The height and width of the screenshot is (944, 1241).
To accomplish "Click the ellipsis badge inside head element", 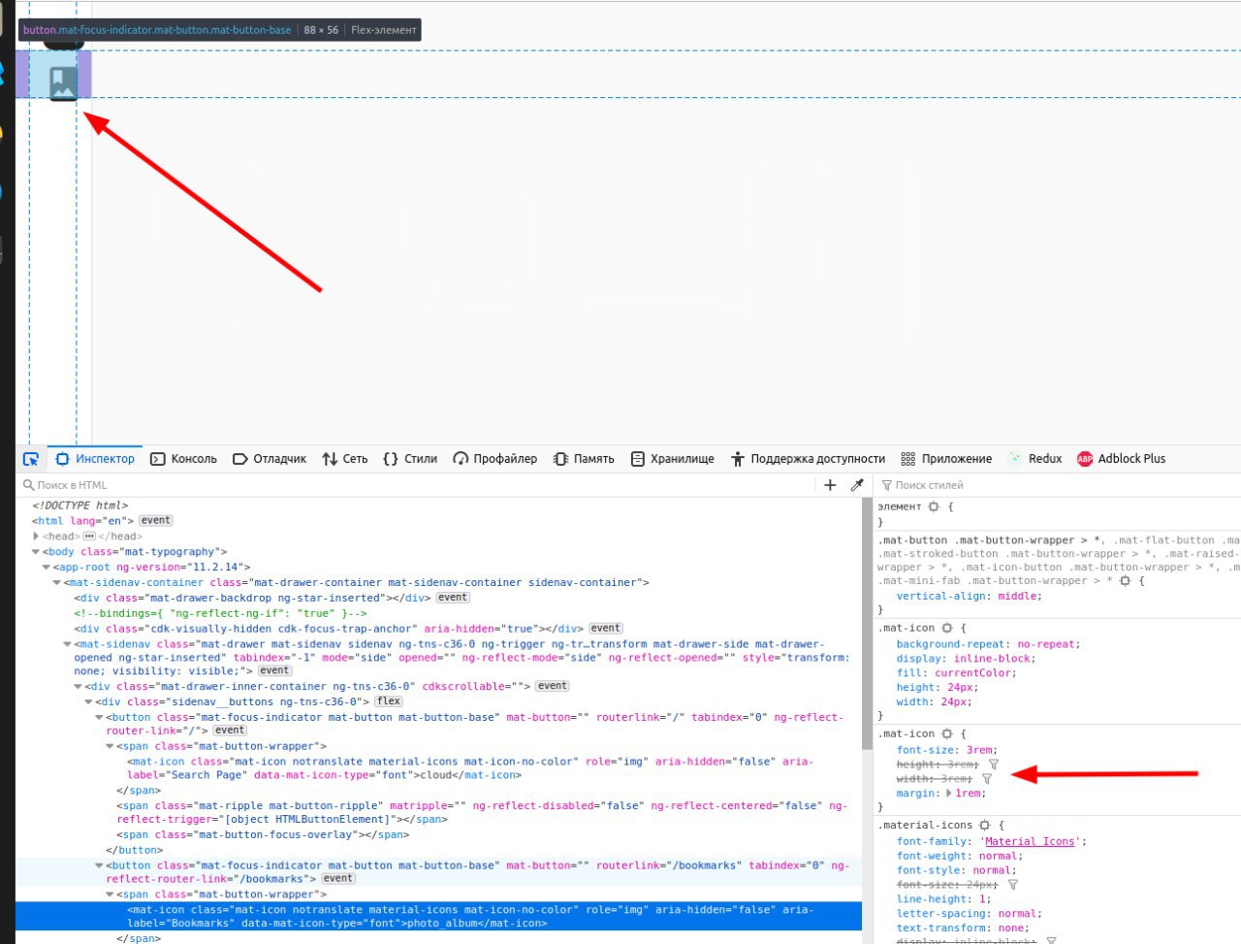I will coord(89,537).
